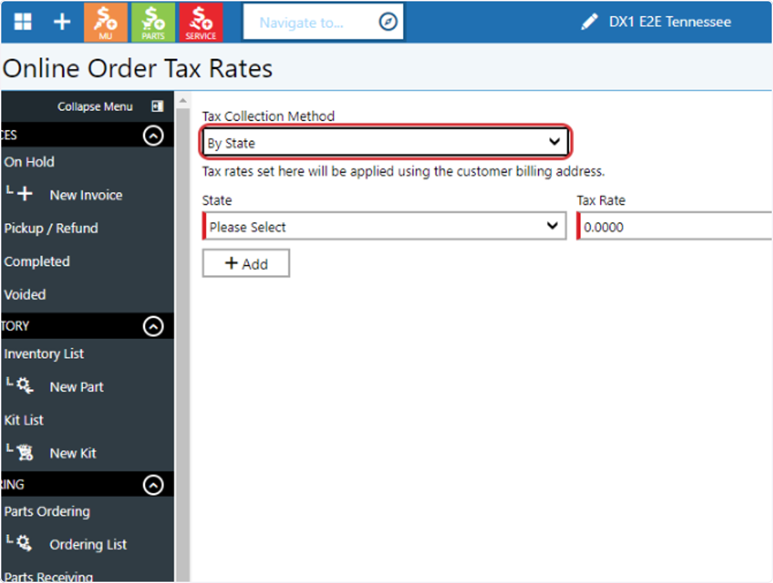This screenshot has width=773, height=583.
Task: Click the sidebar scrollbar up arrow
Action: click(182, 100)
